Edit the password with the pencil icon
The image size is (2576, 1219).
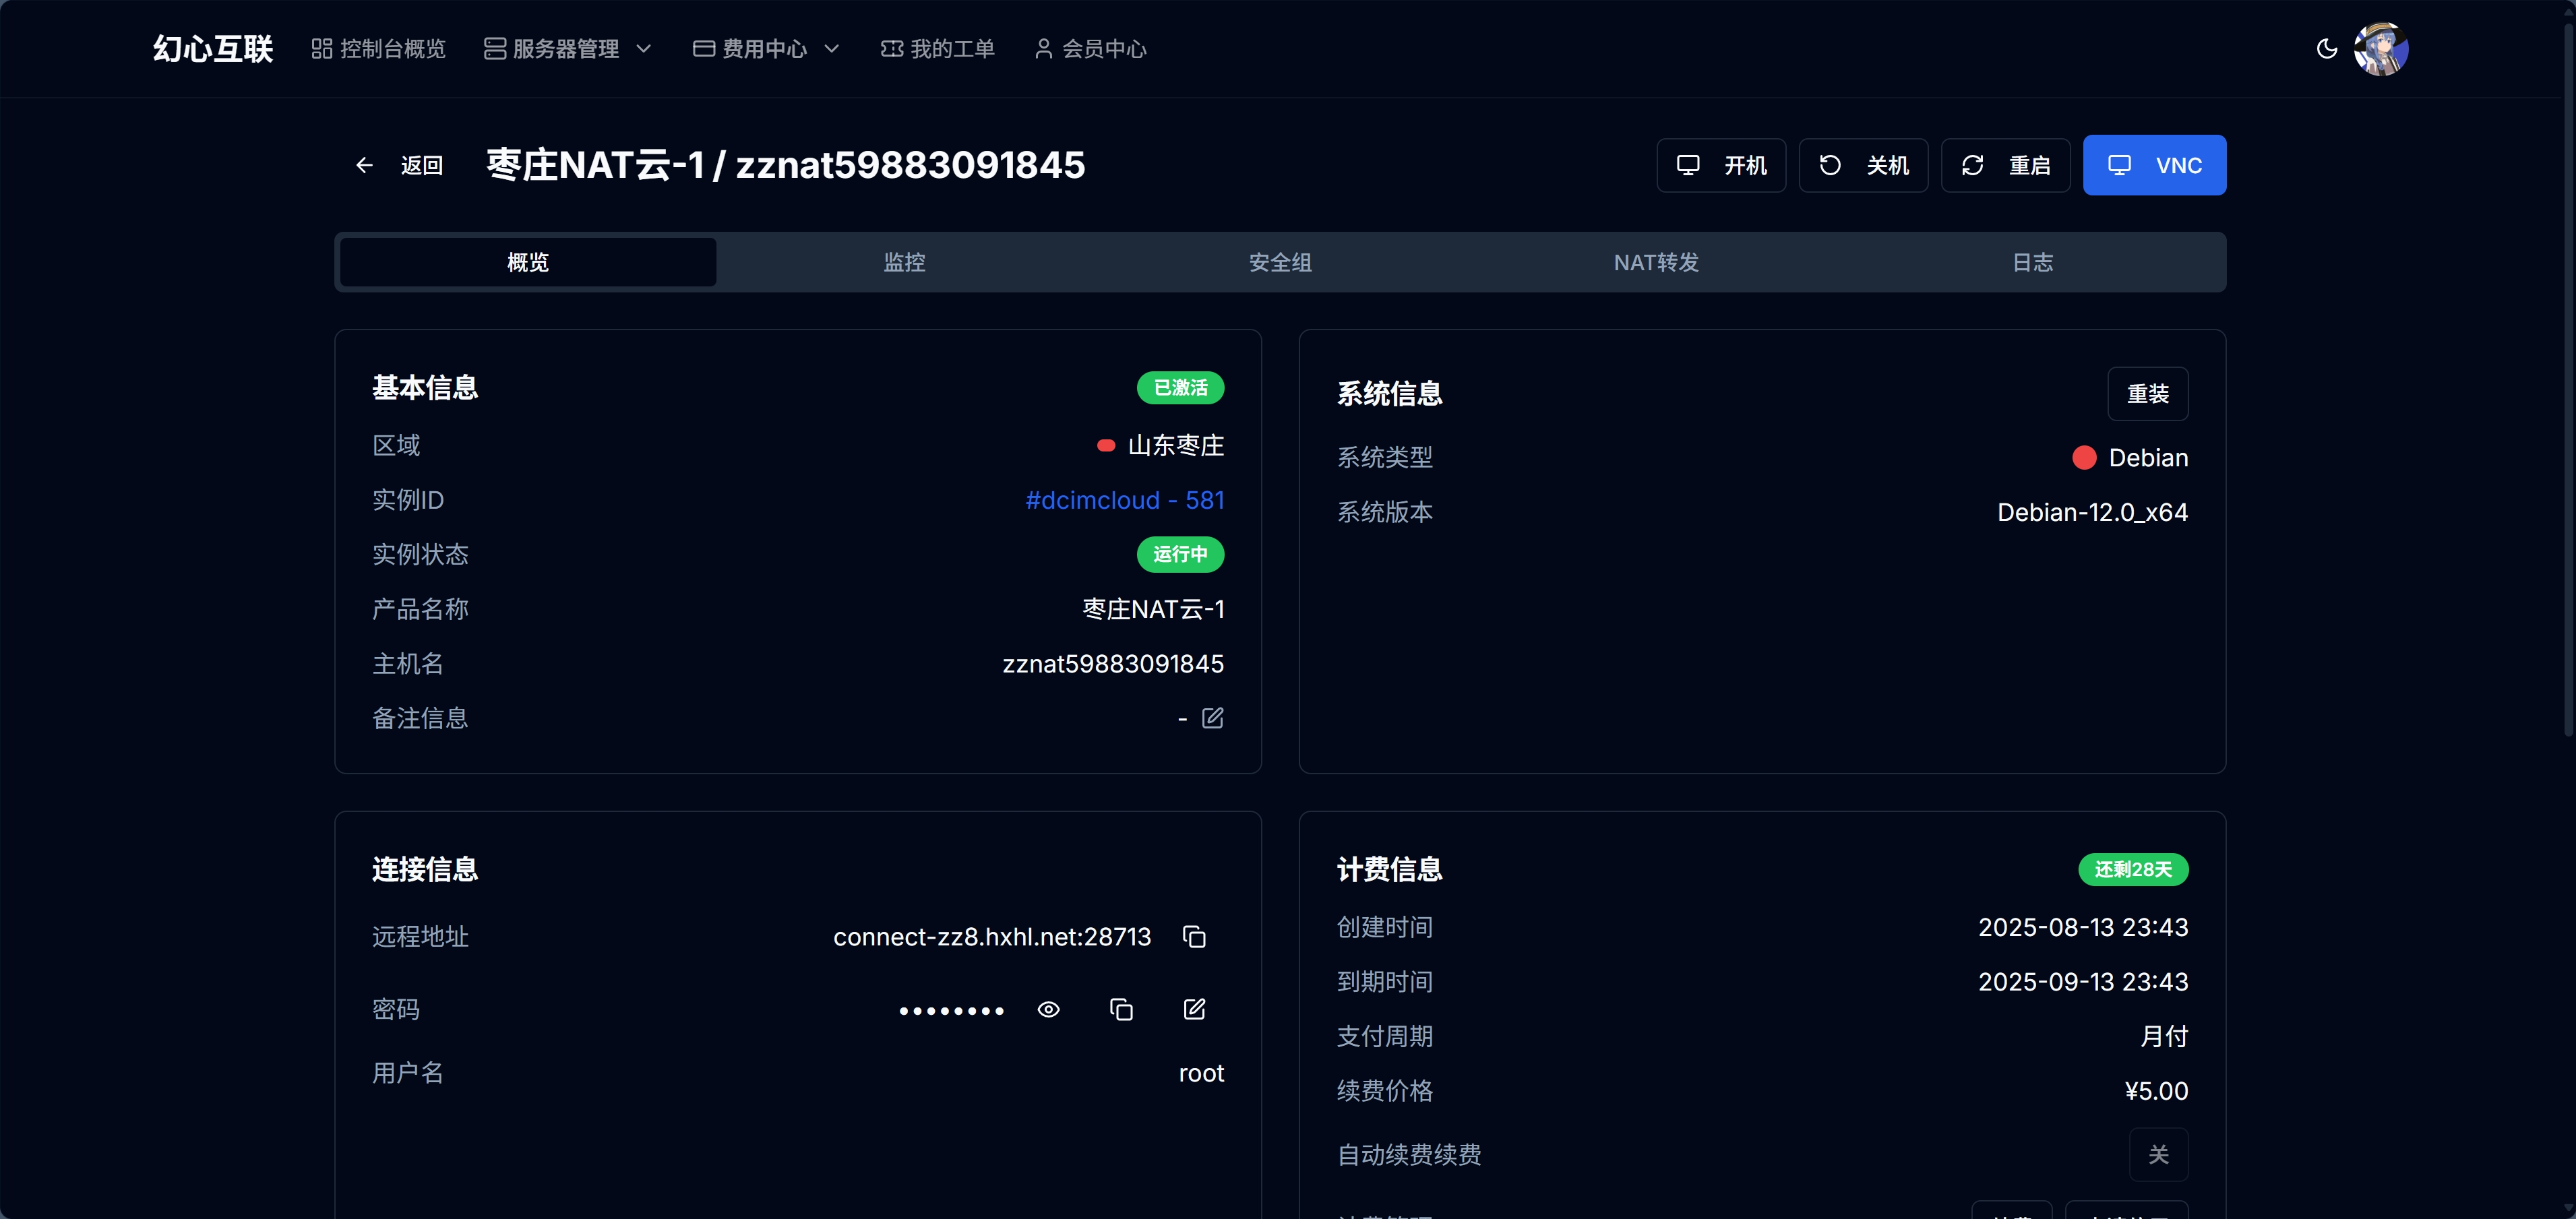[x=1194, y=1009]
